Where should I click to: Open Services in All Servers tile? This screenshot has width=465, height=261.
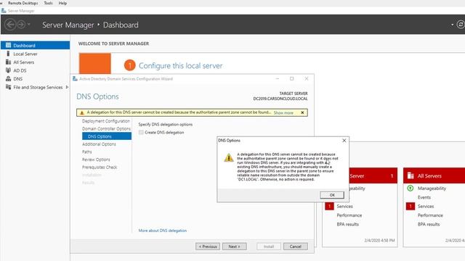426,206
